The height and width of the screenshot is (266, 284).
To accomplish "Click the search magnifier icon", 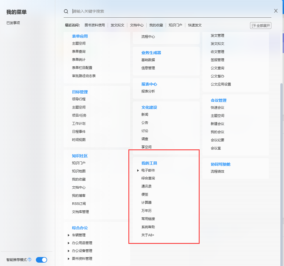I will 66,11.
